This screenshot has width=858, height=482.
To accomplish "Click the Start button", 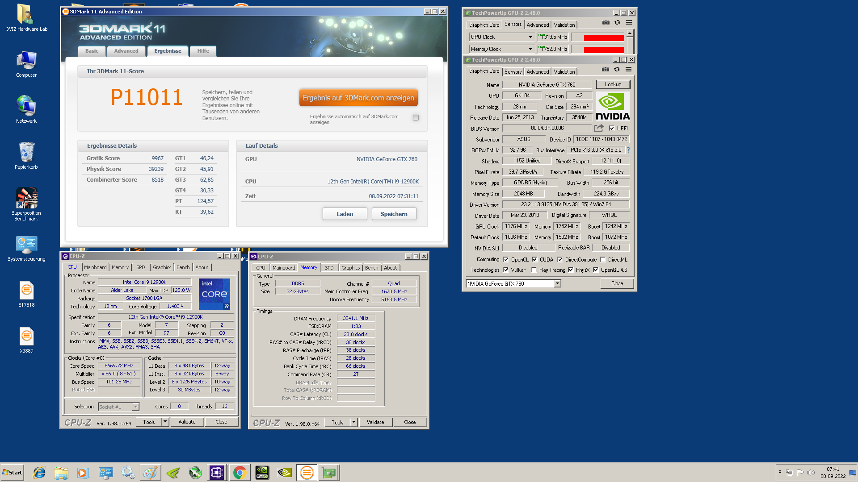I will tap(12, 473).
